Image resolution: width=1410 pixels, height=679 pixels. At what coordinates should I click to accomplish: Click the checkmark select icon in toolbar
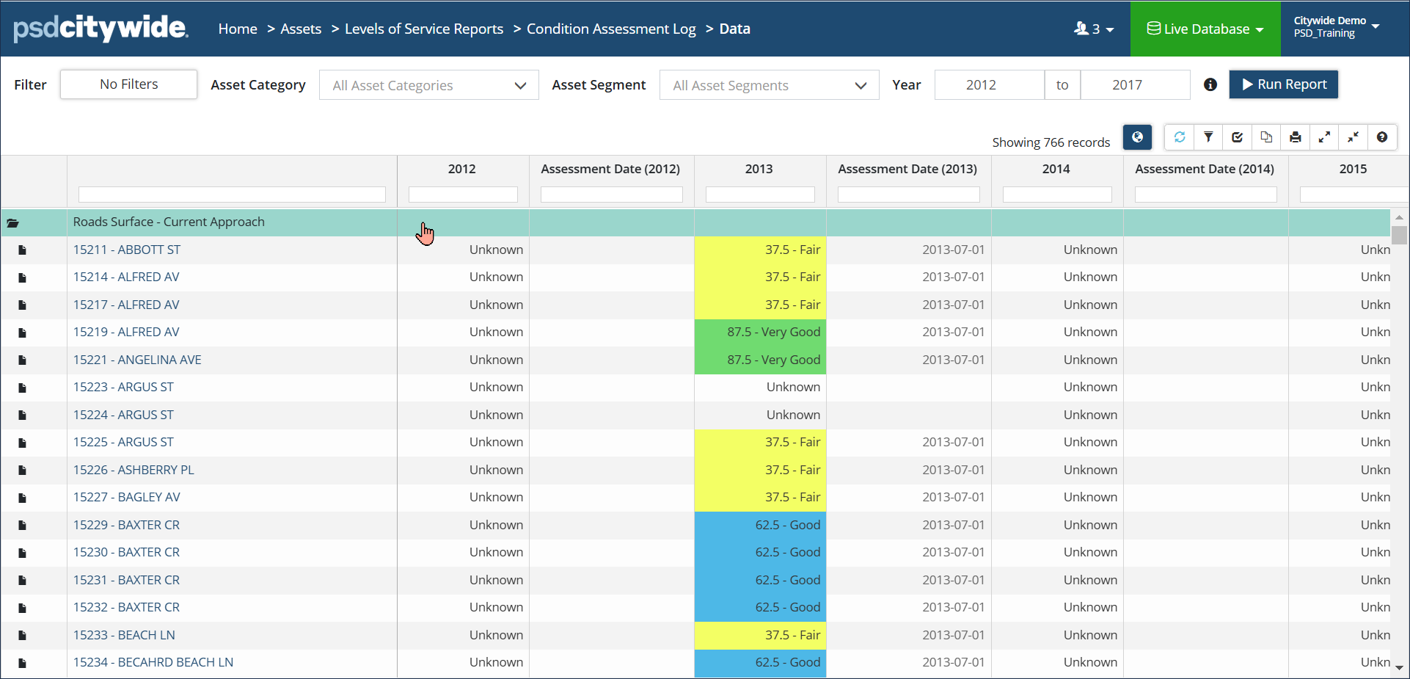[1238, 137]
